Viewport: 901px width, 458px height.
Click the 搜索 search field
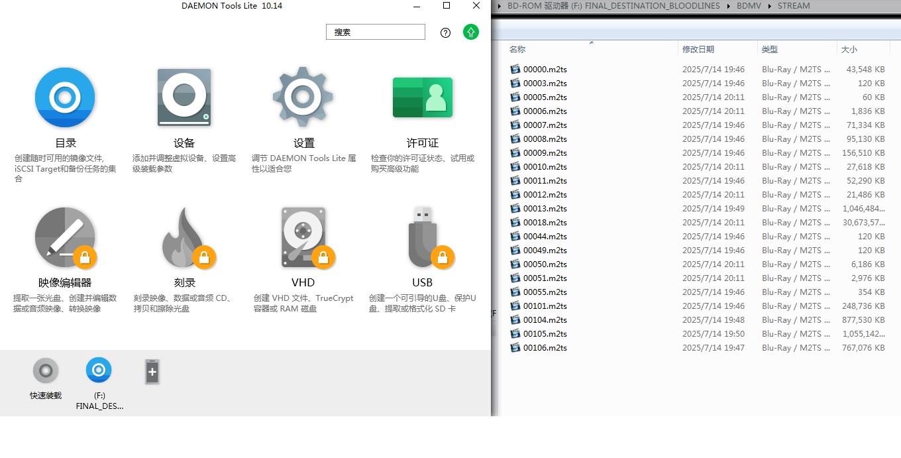click(375, 32)
